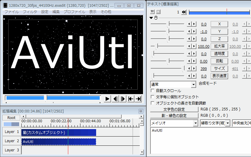This screenshot has height=157, width=251.
Task: Step forward one frame in preview
Action: coord(123,99)
